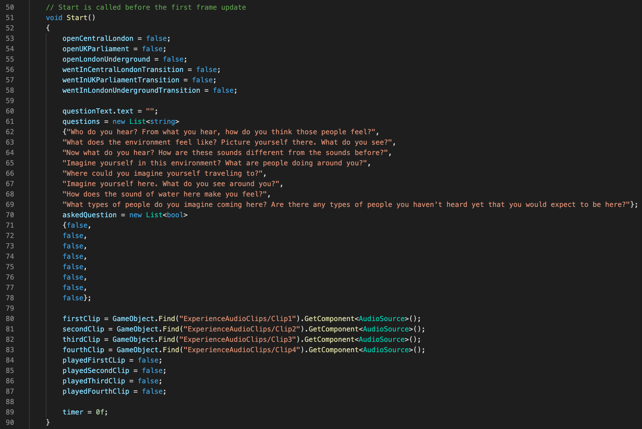The width and height of the screenshot is (642, 429).
Task: Click the questionText identifier on line 60
Action: (x=87, y=111)
